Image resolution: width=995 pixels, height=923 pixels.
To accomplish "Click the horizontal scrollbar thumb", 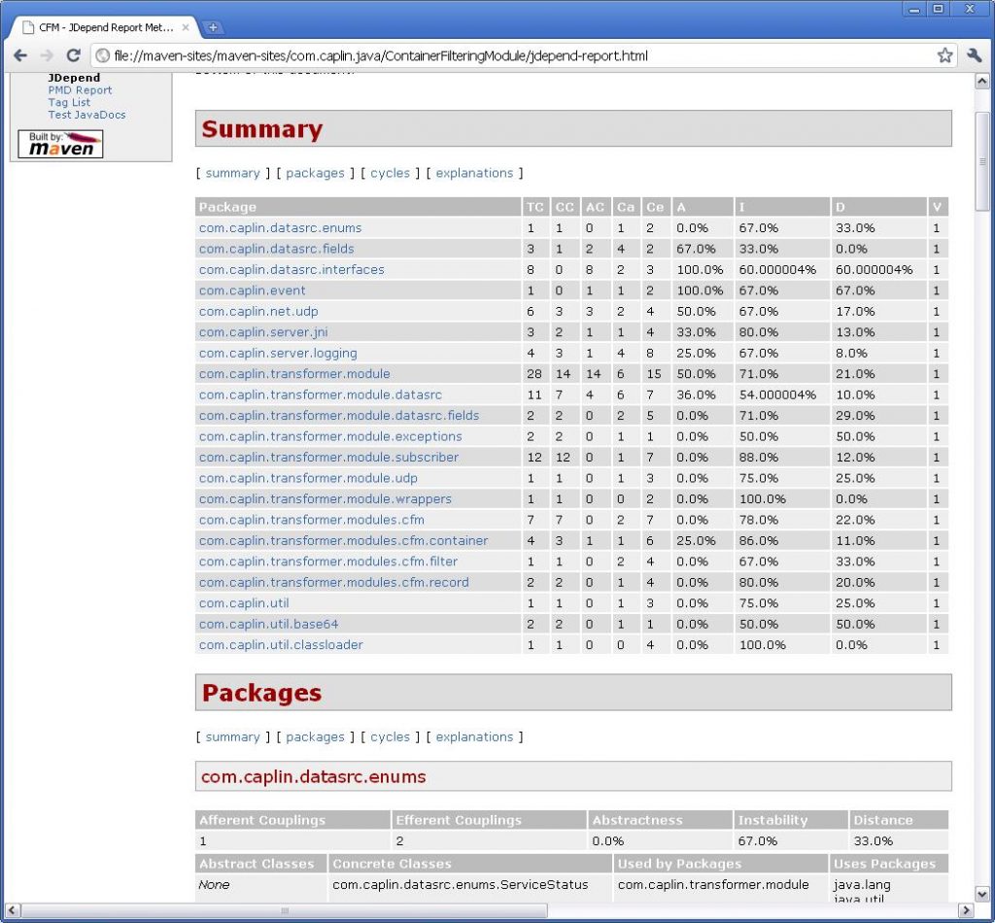I will [284, 910].
